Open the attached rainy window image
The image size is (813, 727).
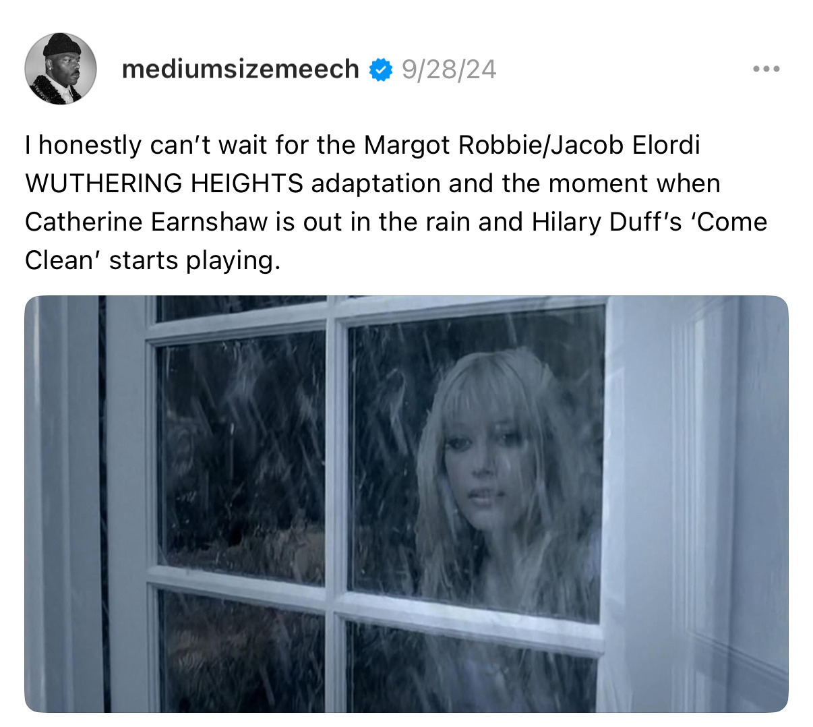pos(406,504)
